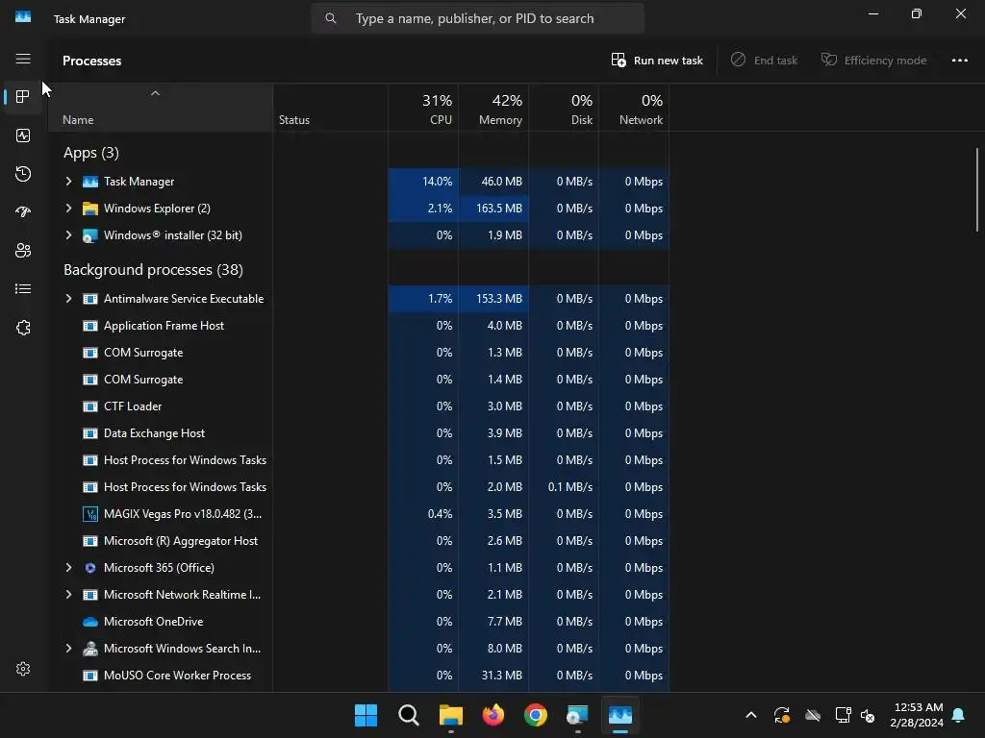985x738 pixels.
Task: Expand Antimalware Service Executable row
Action: pos(68,299)
